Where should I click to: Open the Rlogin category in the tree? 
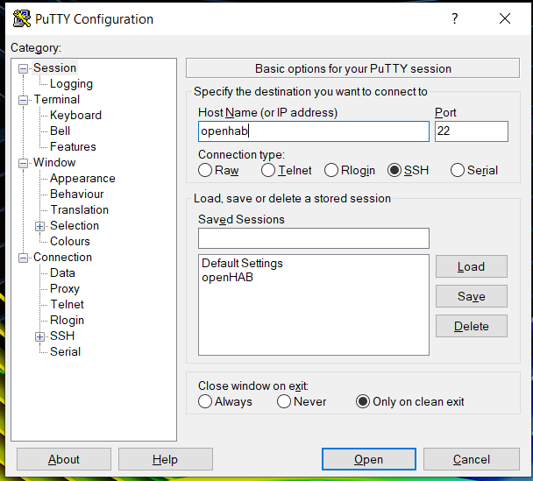67,320
